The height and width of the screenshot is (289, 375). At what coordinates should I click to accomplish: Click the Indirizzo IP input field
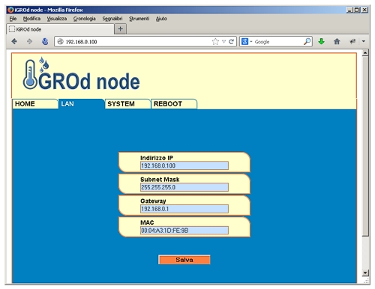point(184,165)
